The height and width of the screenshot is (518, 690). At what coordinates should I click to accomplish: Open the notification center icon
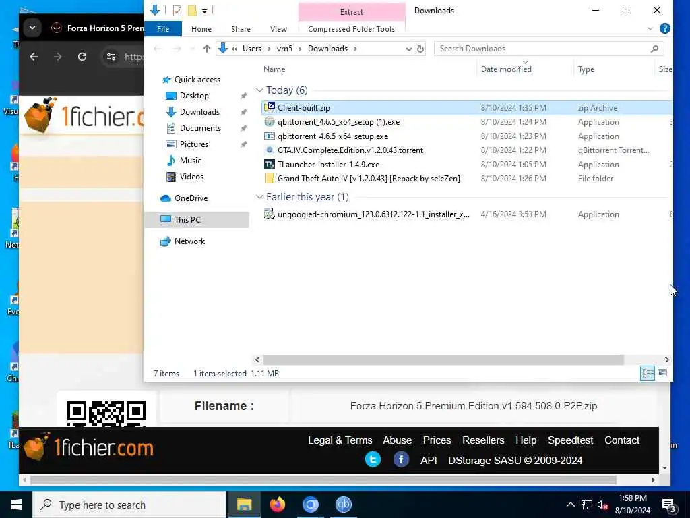[668, 506]
